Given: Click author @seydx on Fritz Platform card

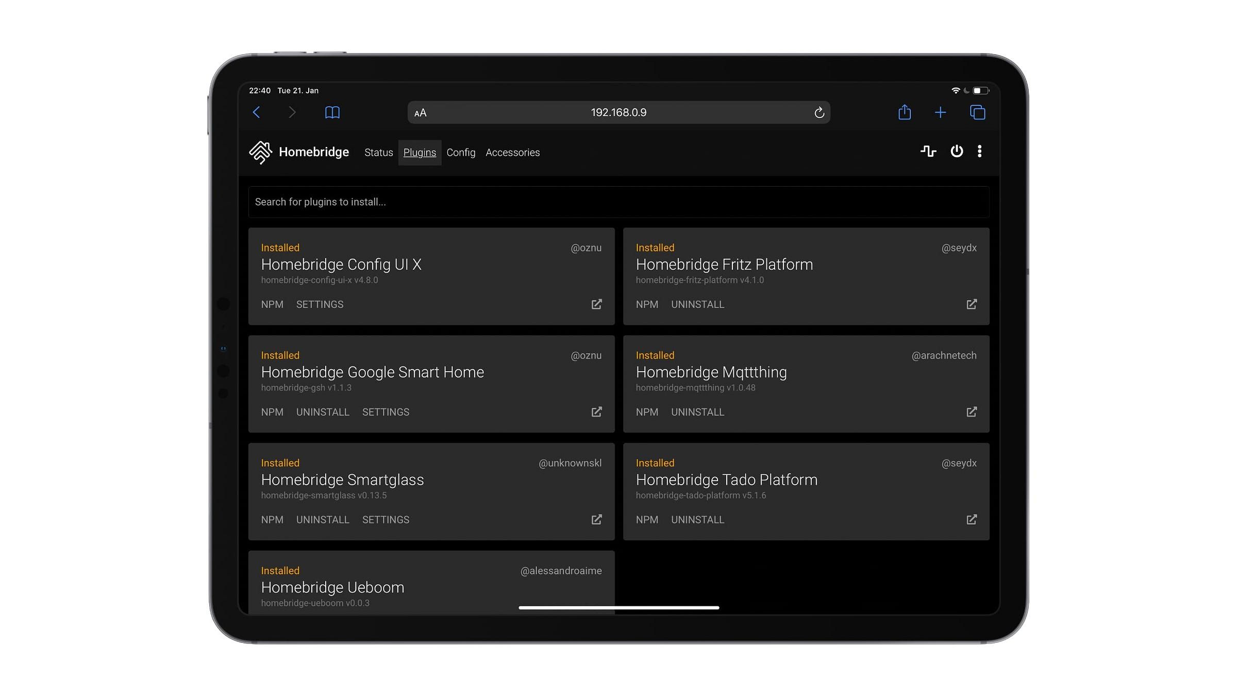Looking at the screenshot, I should [x=959, y=248].
